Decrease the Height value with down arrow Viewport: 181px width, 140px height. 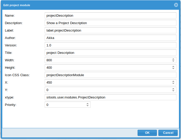pos(173,68)
